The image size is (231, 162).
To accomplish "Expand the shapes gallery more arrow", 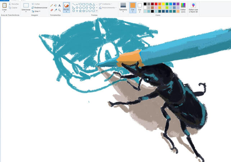I will [97, 11].
